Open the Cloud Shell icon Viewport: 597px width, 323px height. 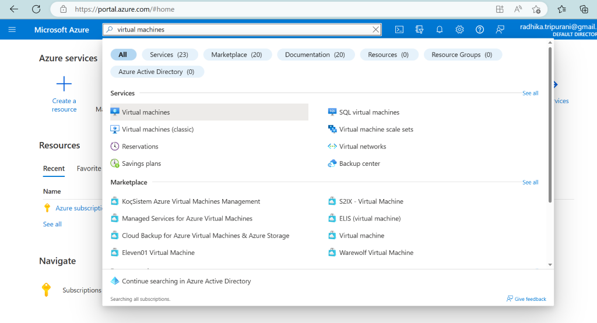[x=399, y=30]
